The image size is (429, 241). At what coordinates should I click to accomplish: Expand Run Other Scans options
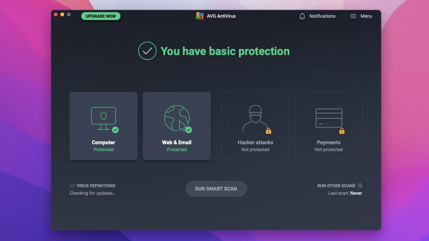(x=336, y=185)
